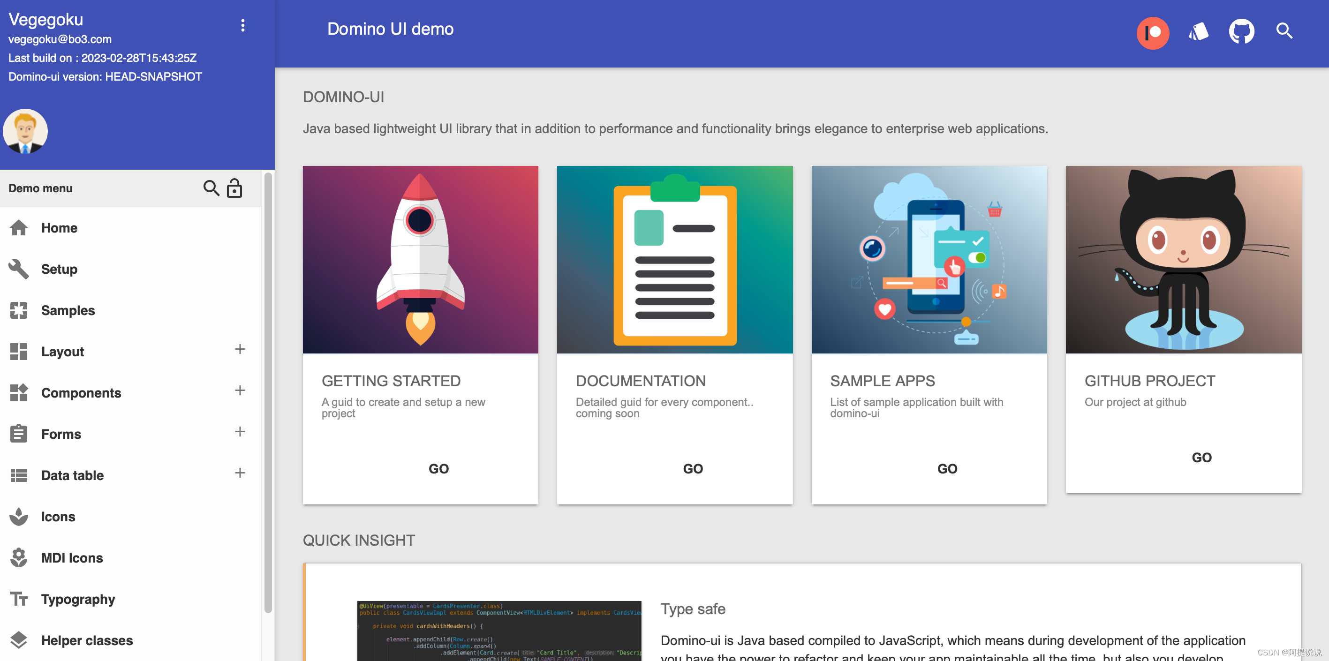1329x661 pixels.
Task: Click the 'Our project at github' text
Action: point(1135,402)
